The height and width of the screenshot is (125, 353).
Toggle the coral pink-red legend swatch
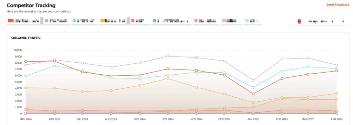point(133,21)
